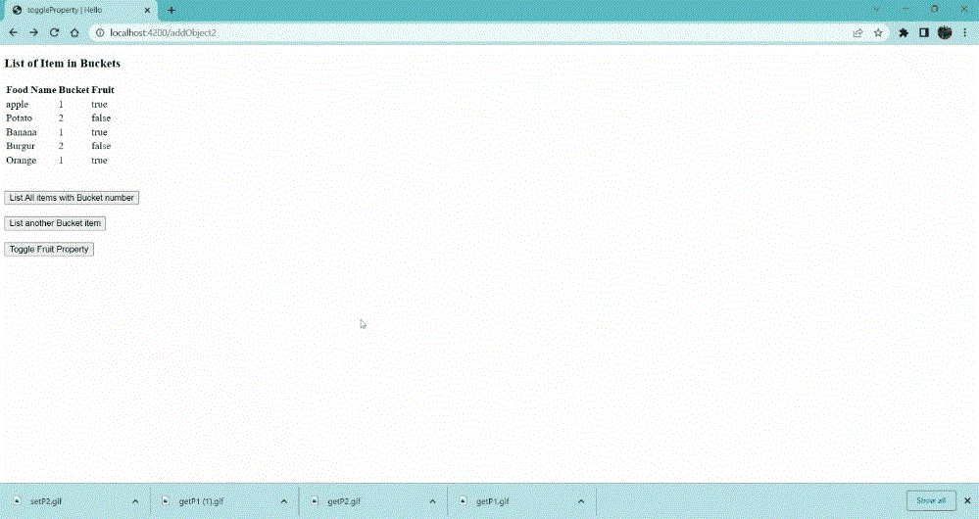
Task: Open downloaded file getP2.gif
Action: pyautogui.click(x=343, y=501)
